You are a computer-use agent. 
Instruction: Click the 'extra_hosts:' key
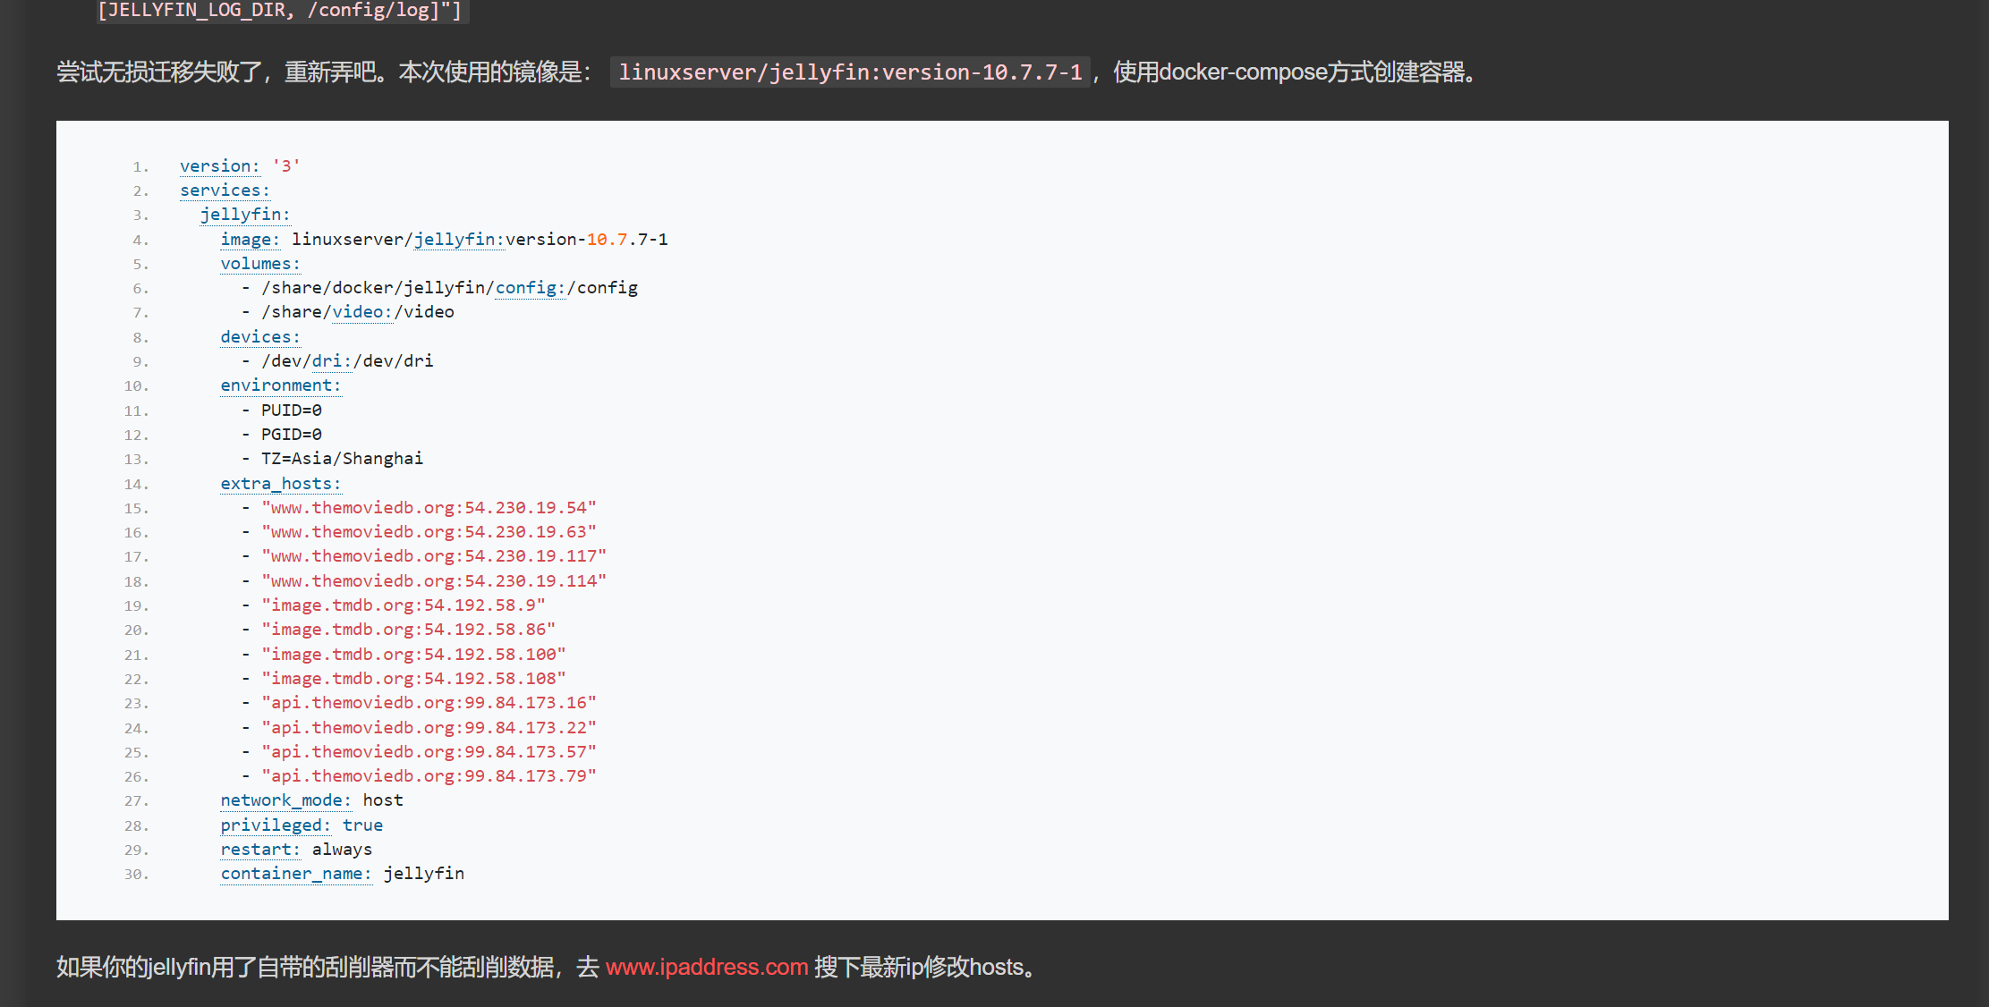click(281, 484)
